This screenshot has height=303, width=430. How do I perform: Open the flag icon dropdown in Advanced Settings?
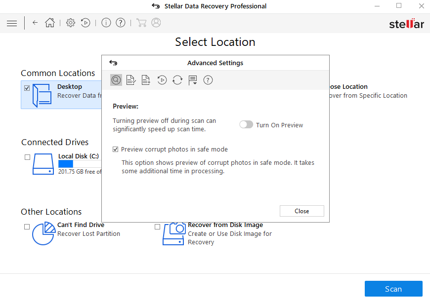193,80
